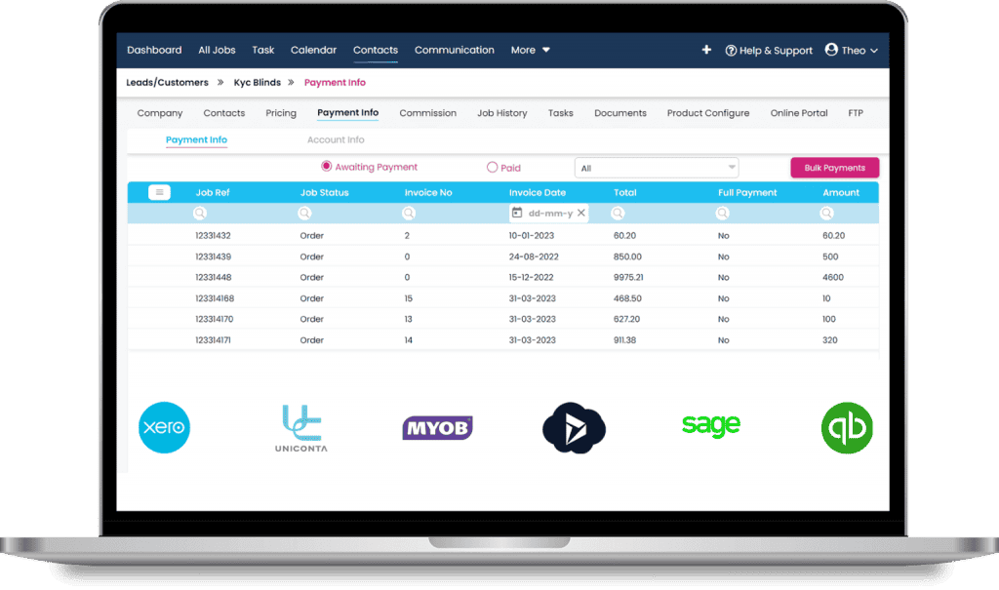The image size is (999, 590).
Task: Open Help & Support question icon
Action: pyautogui.click(x=731, y=51)
